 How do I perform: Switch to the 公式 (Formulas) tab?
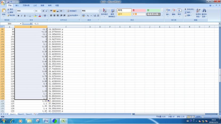click(x=35, y=6)
